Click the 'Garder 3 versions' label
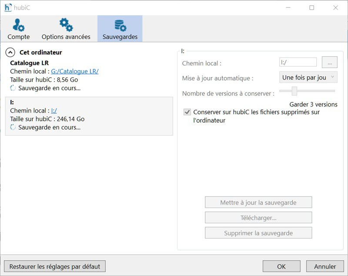The image size is (348, 276). point(313,104)
